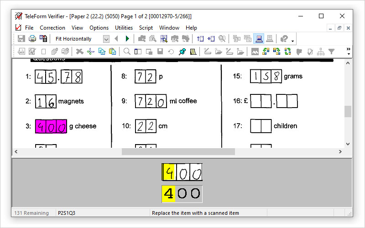Viewport: 365px width, 228px height.
Task: Click the magnifying glass zoom icon
Action: click(127, 52)
